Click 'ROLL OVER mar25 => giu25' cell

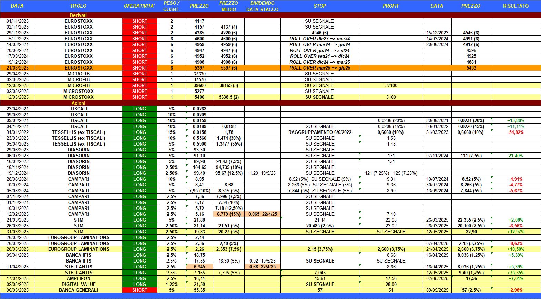(x=320, y=68)
